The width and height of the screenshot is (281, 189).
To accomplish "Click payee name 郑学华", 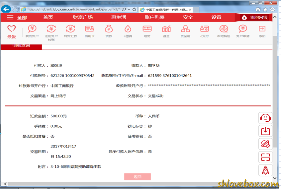I will (153, 66).
